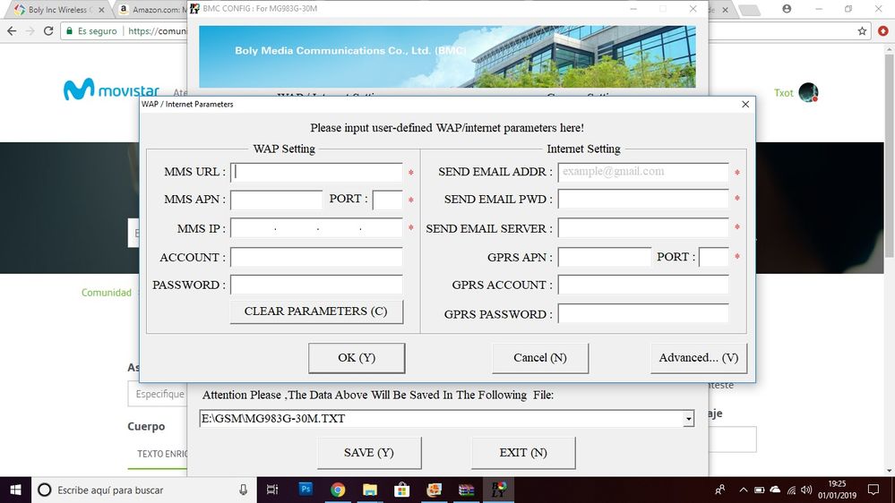Switch to Chrome in the taskbar
This screenshot has width=895, height=503.
(338, 490)
